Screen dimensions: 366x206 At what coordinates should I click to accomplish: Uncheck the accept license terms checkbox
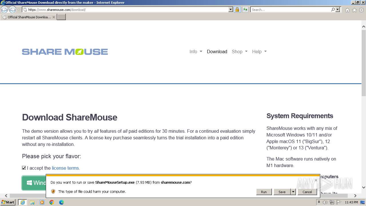coord(24,168)
